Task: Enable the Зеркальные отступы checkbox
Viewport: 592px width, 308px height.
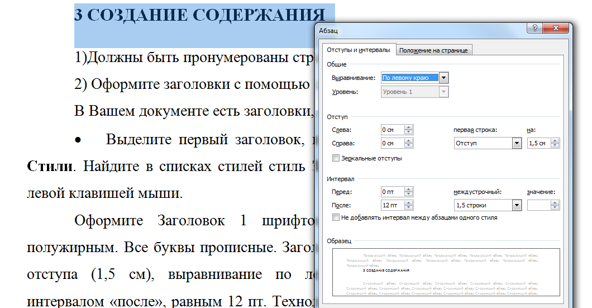Action: point(336,158)
